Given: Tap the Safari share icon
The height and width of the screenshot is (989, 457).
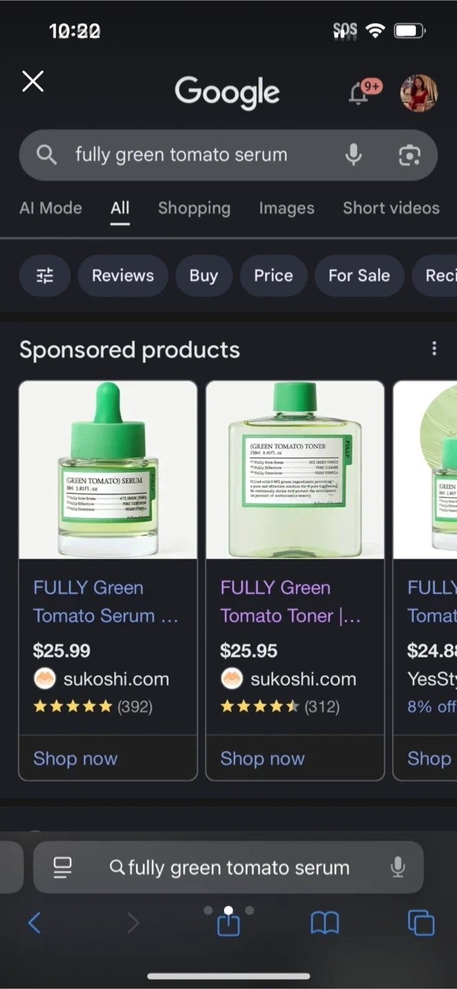Looking at the screenshot, I should tap(228, 924).
